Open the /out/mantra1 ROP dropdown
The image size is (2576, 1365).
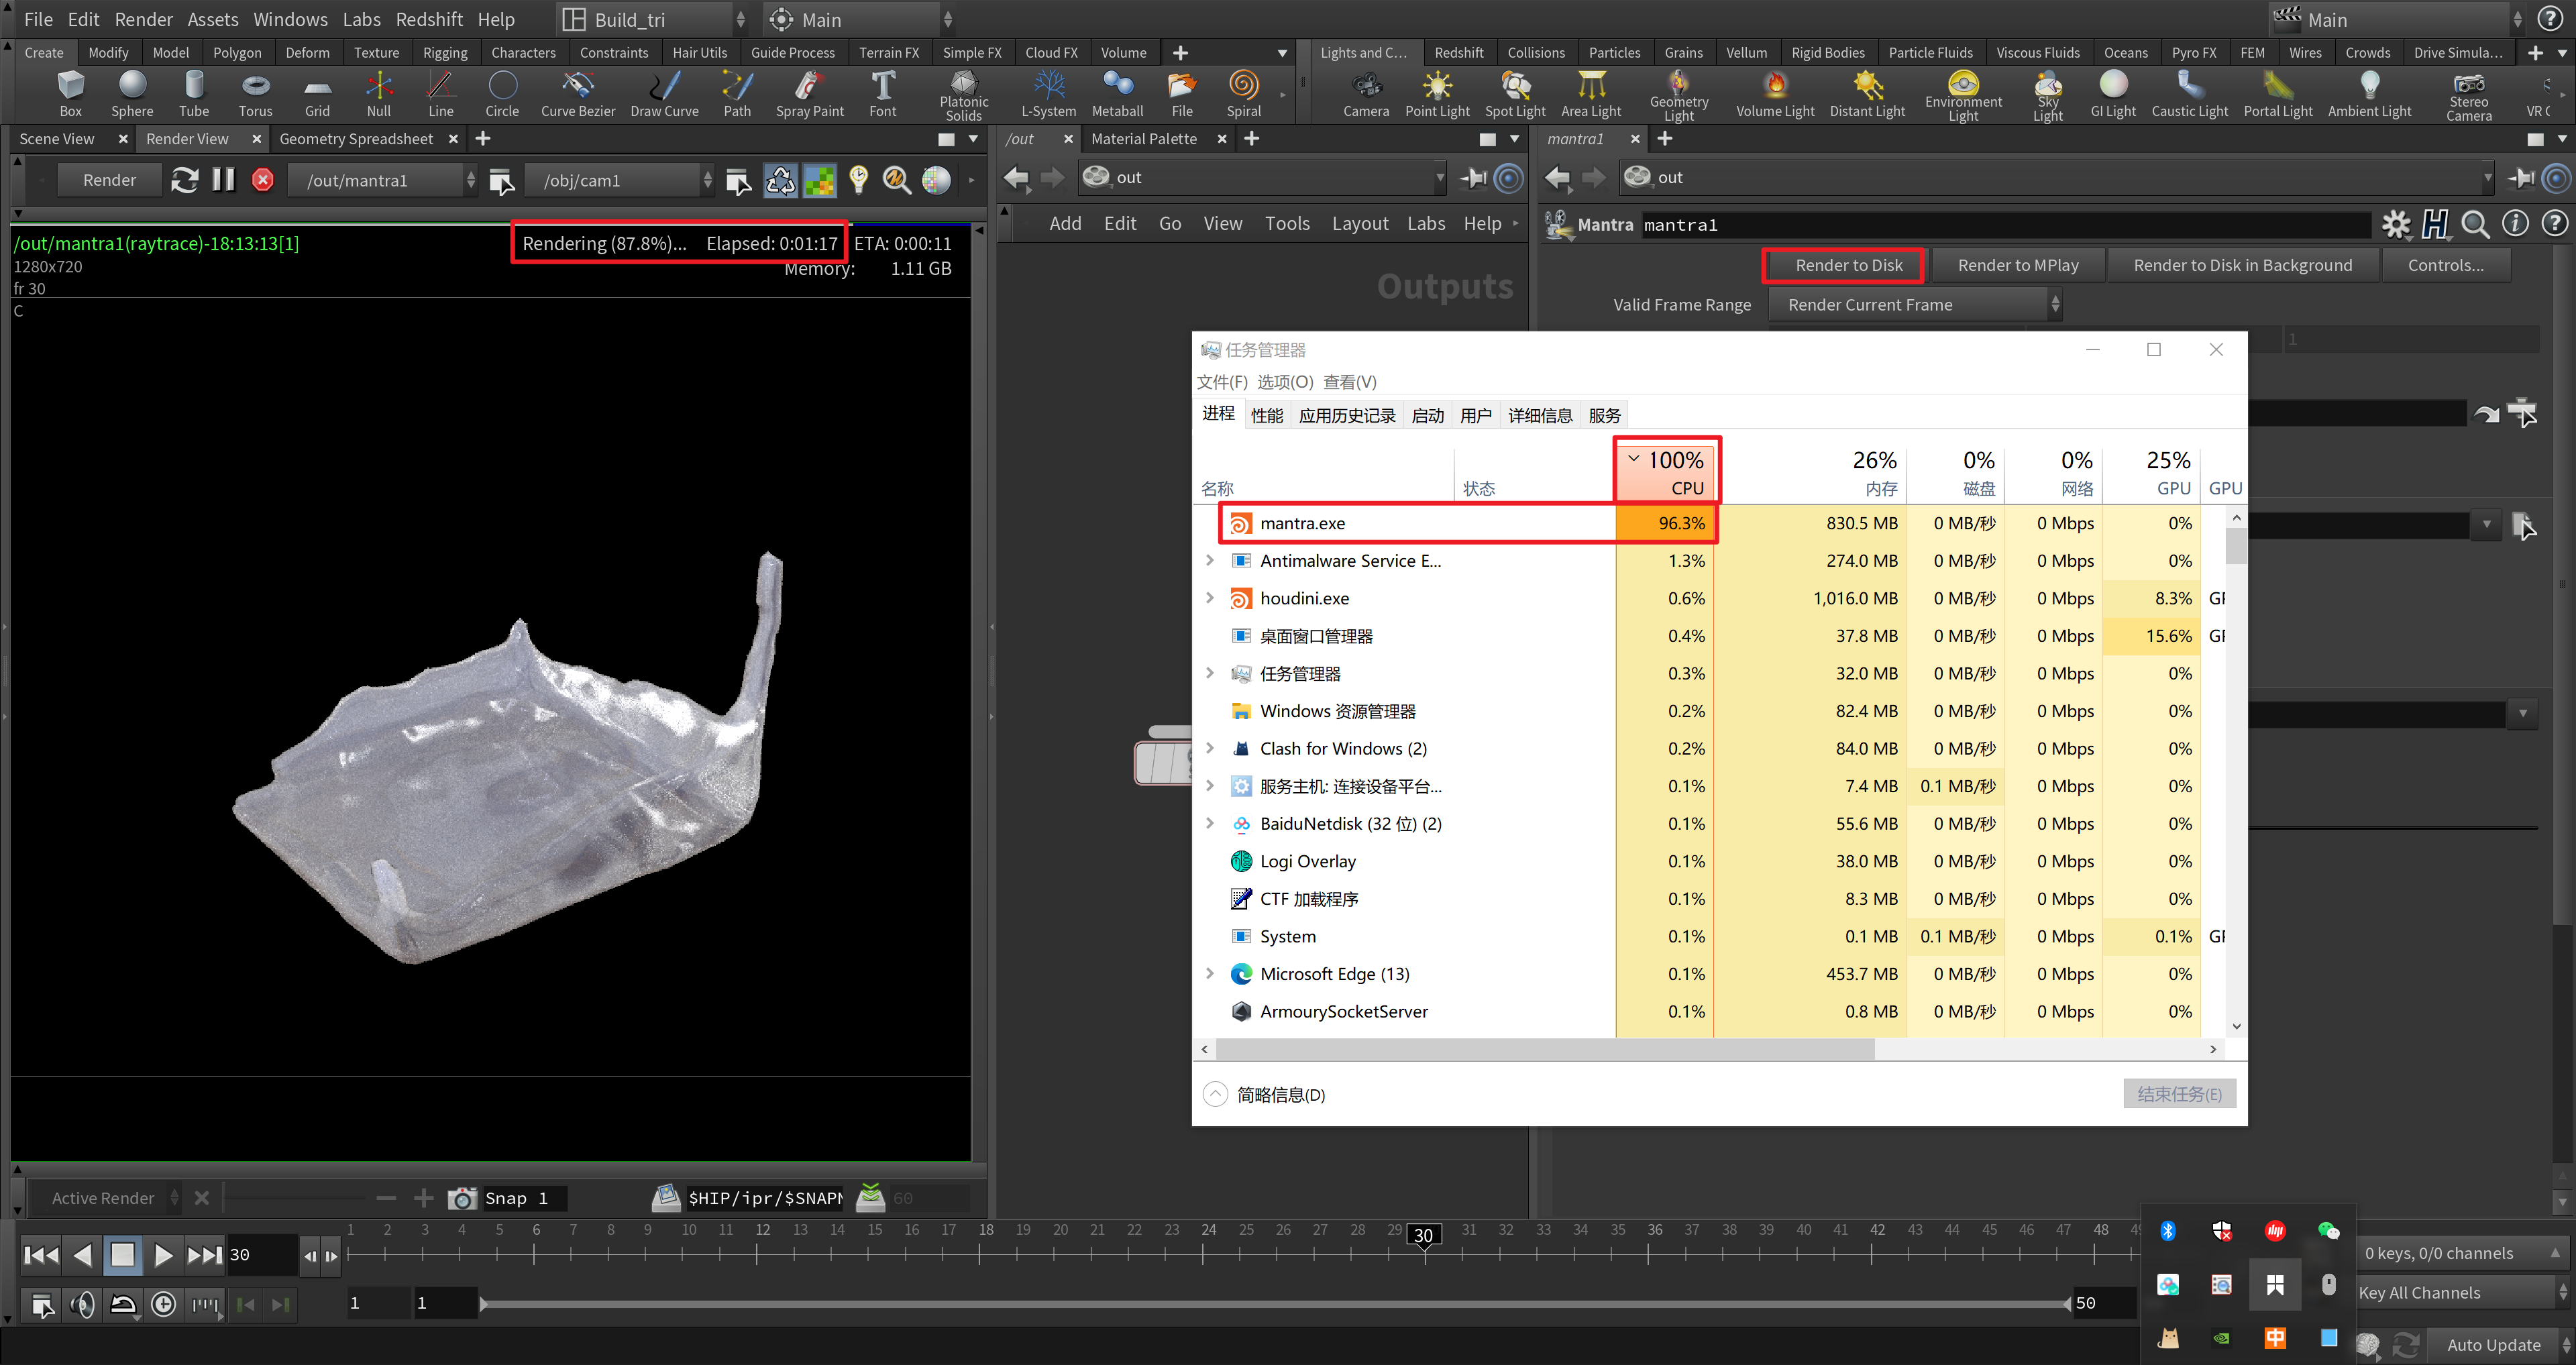382,180
